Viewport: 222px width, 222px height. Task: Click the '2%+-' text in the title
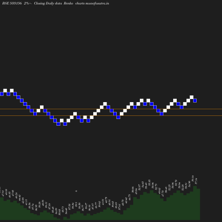28,4
